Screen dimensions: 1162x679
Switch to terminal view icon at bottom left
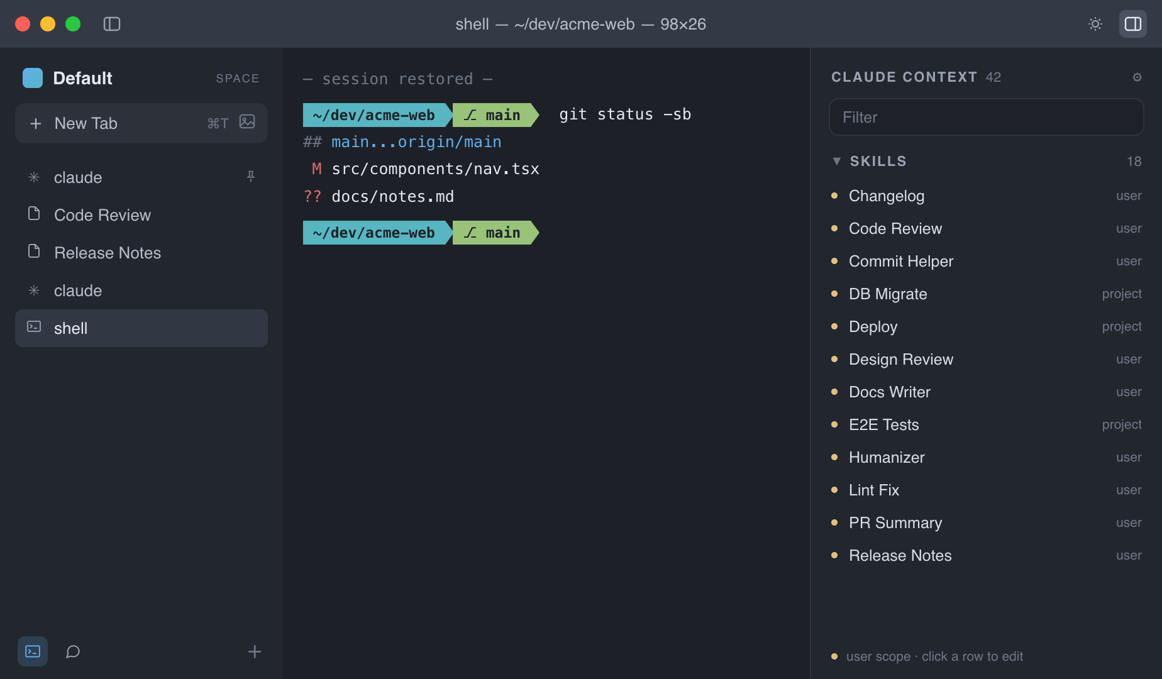[x=33, y=651]
